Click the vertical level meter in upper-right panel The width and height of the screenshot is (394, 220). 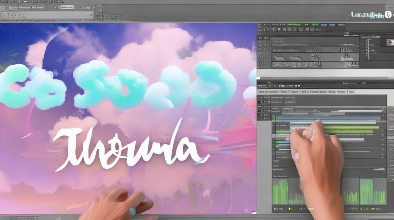click(367, 49)
